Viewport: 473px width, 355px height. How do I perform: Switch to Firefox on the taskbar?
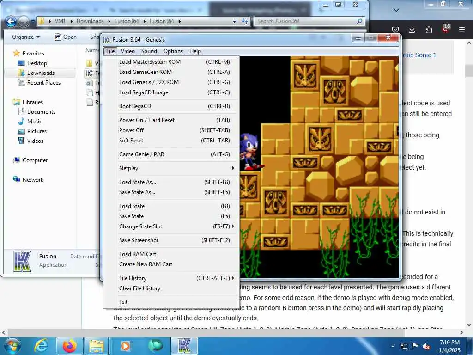(x=69, y=346)
